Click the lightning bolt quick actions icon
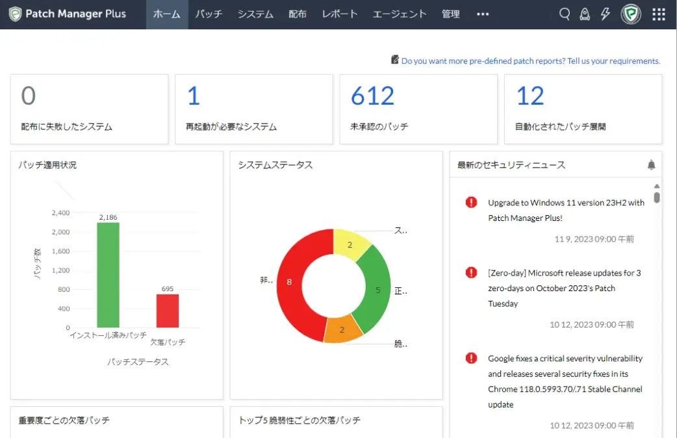Screen dimensions: 677x438 pyautogui.click(x=606, y=14)
